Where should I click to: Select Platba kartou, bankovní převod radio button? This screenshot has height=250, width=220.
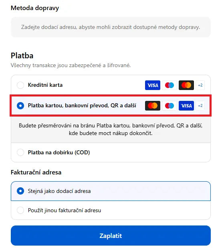[x=20, y=106]
